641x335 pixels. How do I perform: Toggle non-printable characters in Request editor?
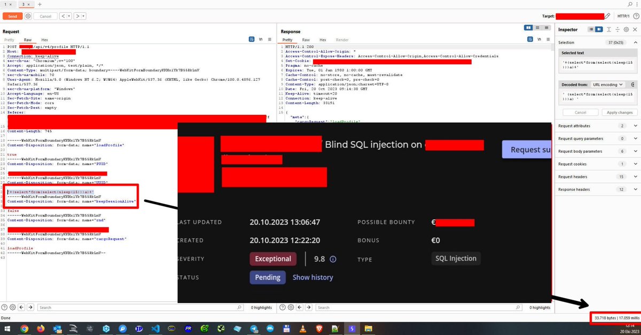click(261, 40)
